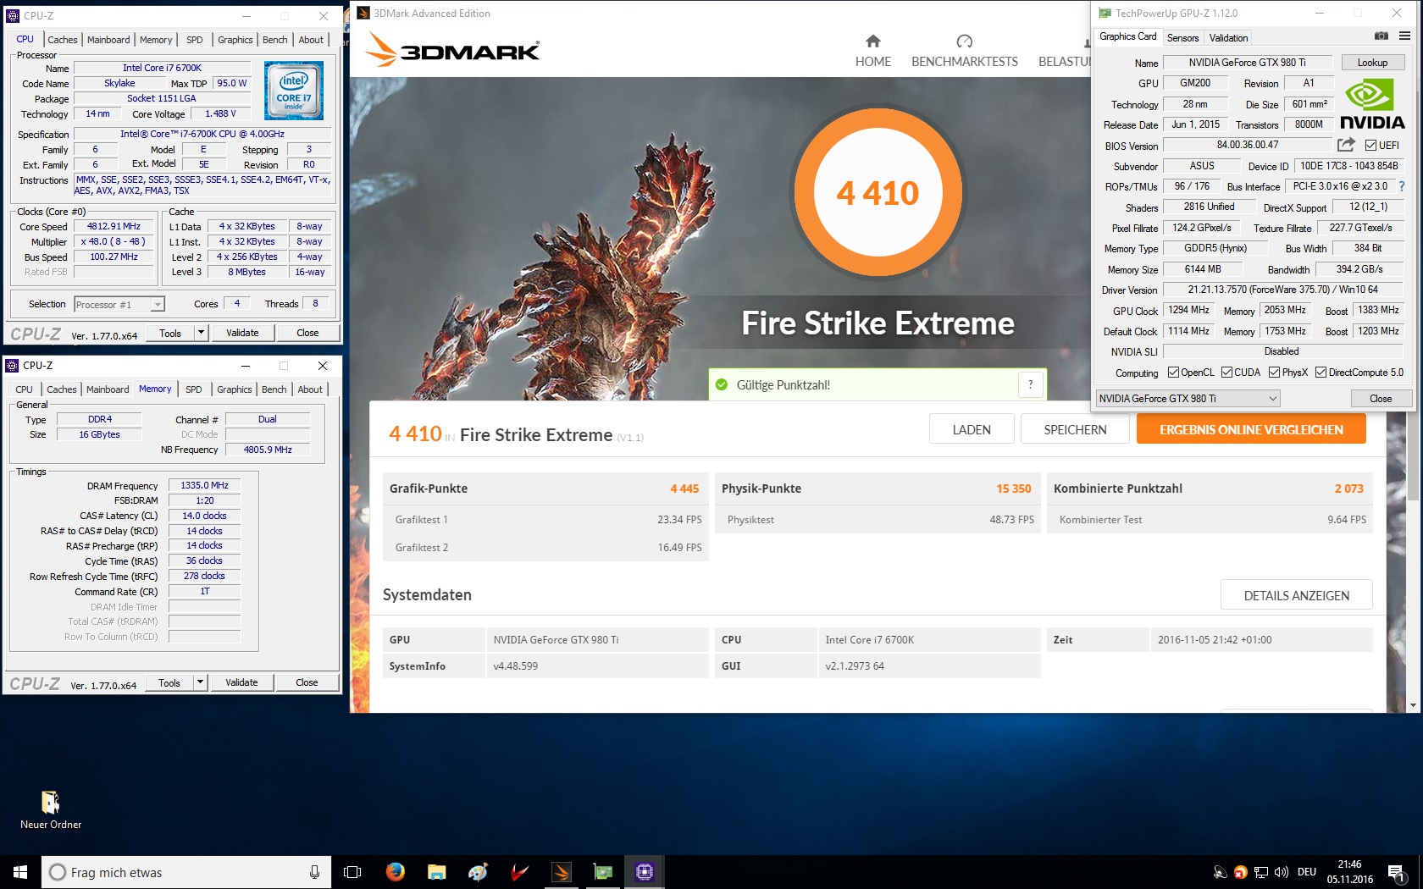Switch to GPU-Z in the taskbar
Screen dimensions: 1423x889
pos(602,872)
